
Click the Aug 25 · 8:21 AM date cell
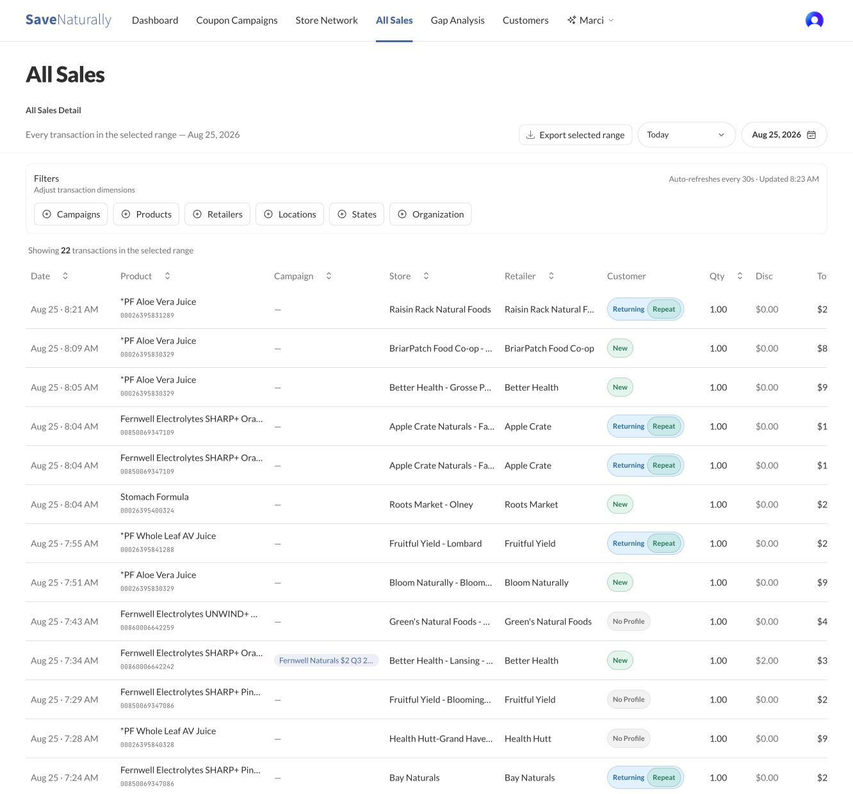point(65,310)
